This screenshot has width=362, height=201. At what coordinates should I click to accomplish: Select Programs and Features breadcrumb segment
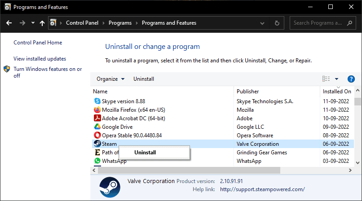(x=169, y=23)
